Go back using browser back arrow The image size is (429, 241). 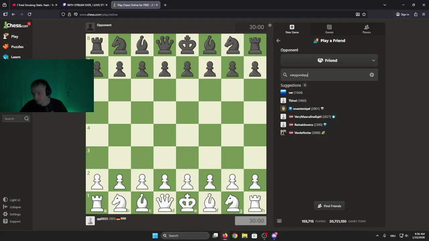13,14
